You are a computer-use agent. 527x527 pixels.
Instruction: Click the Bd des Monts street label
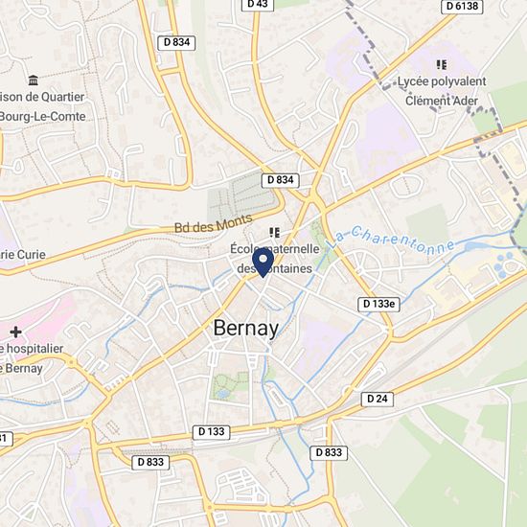coord(214,224)
